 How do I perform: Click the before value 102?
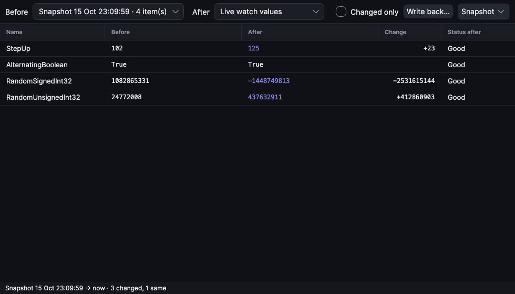tap(117, 48)
